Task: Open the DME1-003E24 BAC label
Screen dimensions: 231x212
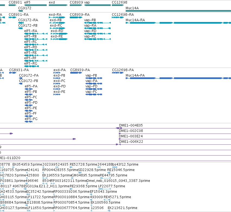Action: 131,136
